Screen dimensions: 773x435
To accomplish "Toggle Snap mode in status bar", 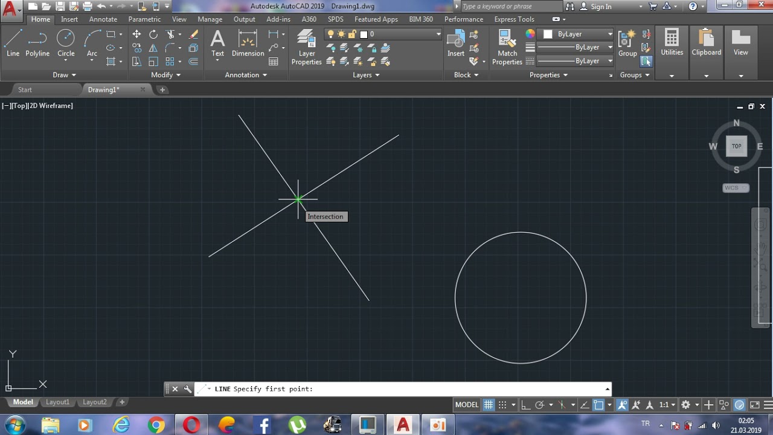I will (x=502, y=405).
